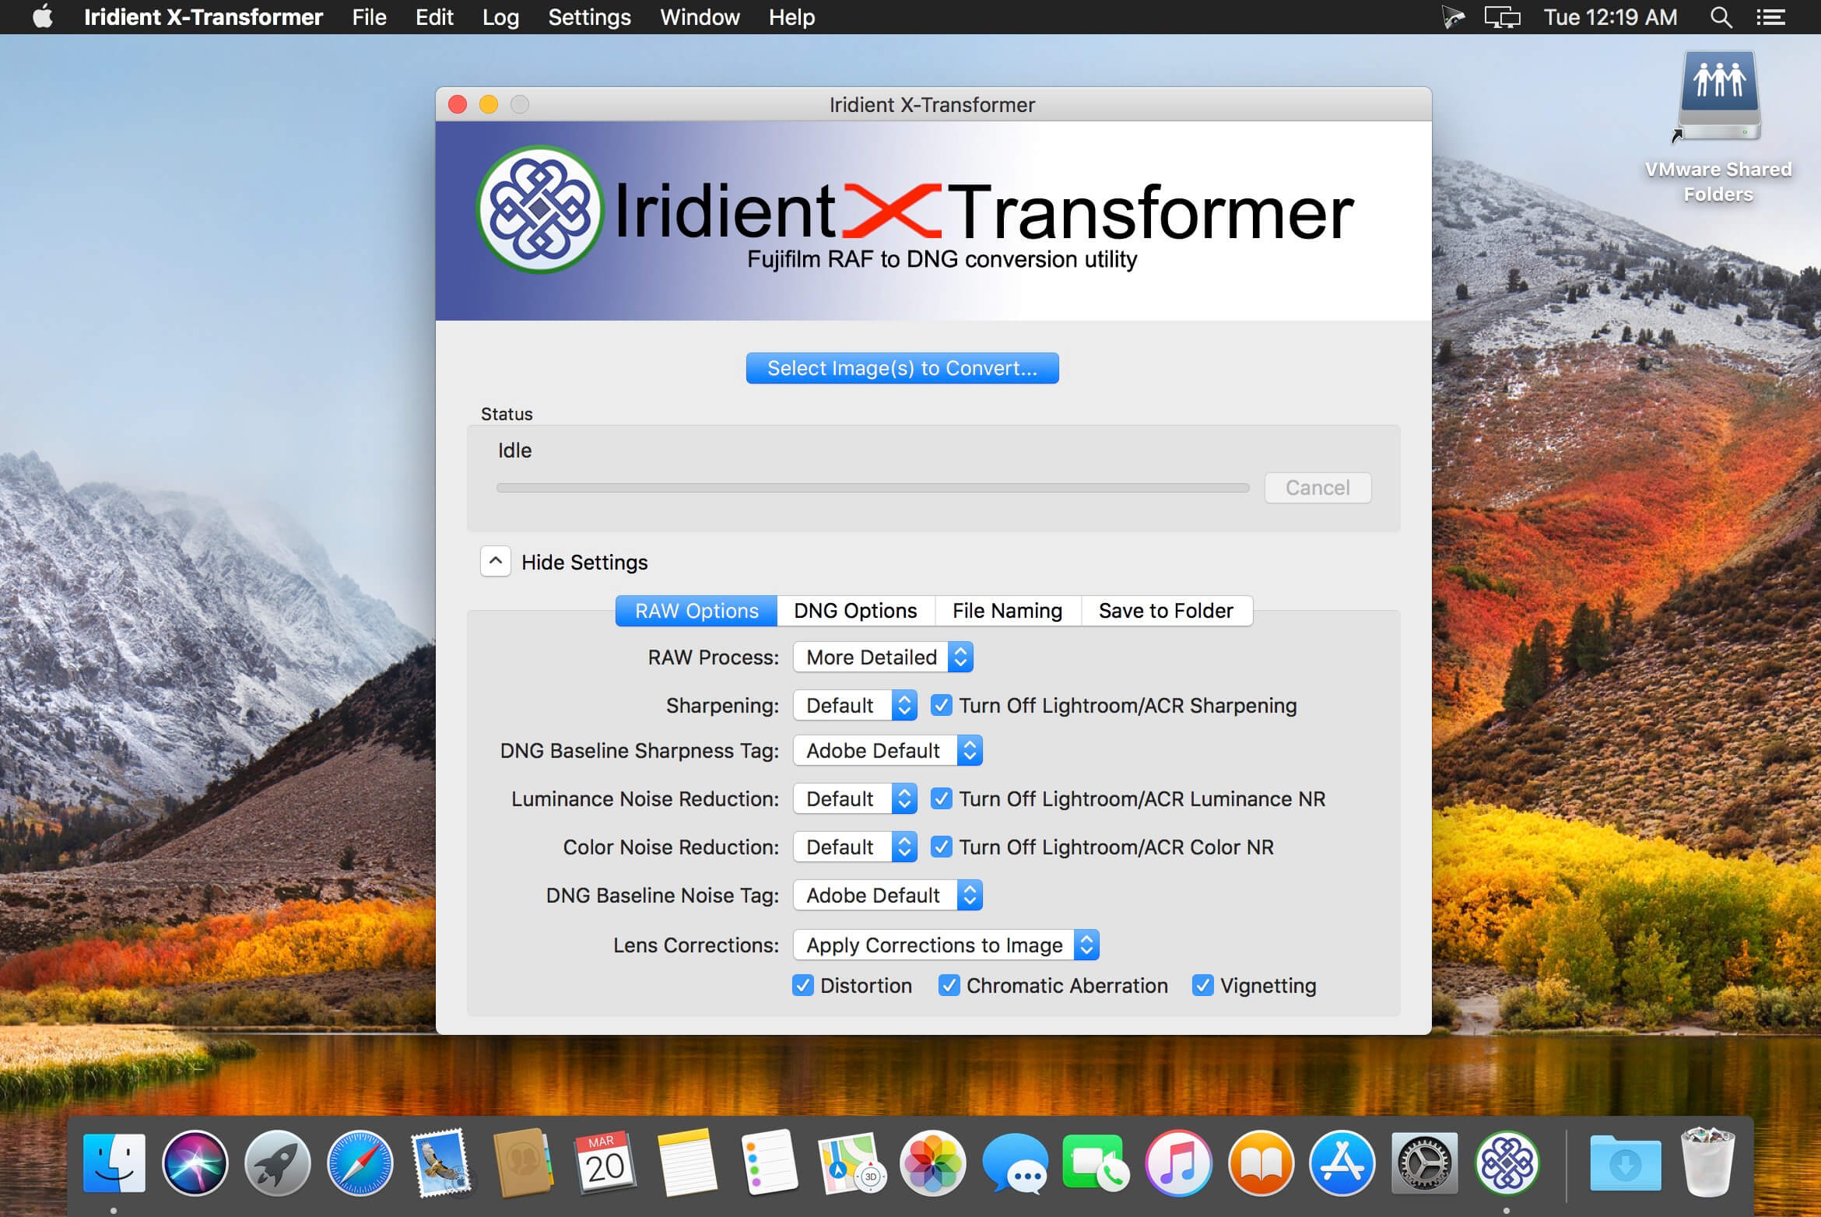Open RAW Process dropdown More Detailed
This screenshot has width=1821, height=1217.
coord(883,657)
